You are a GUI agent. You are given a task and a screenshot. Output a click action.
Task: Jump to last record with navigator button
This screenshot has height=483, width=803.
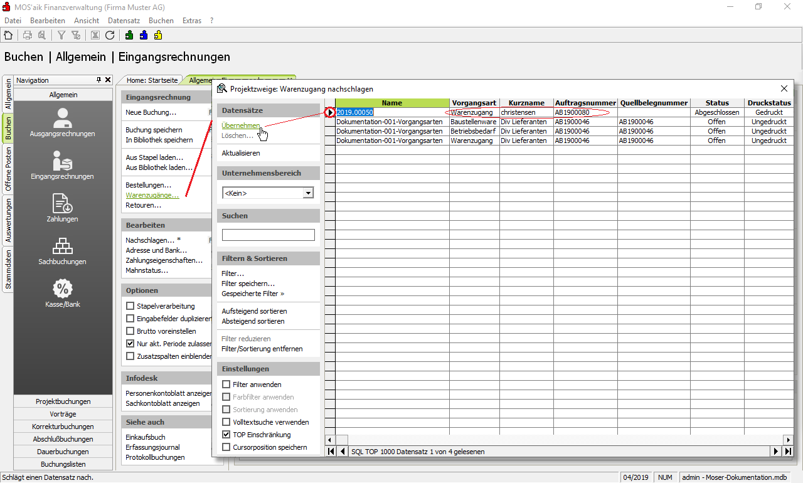pyautogui.click(x=788, y=452)
